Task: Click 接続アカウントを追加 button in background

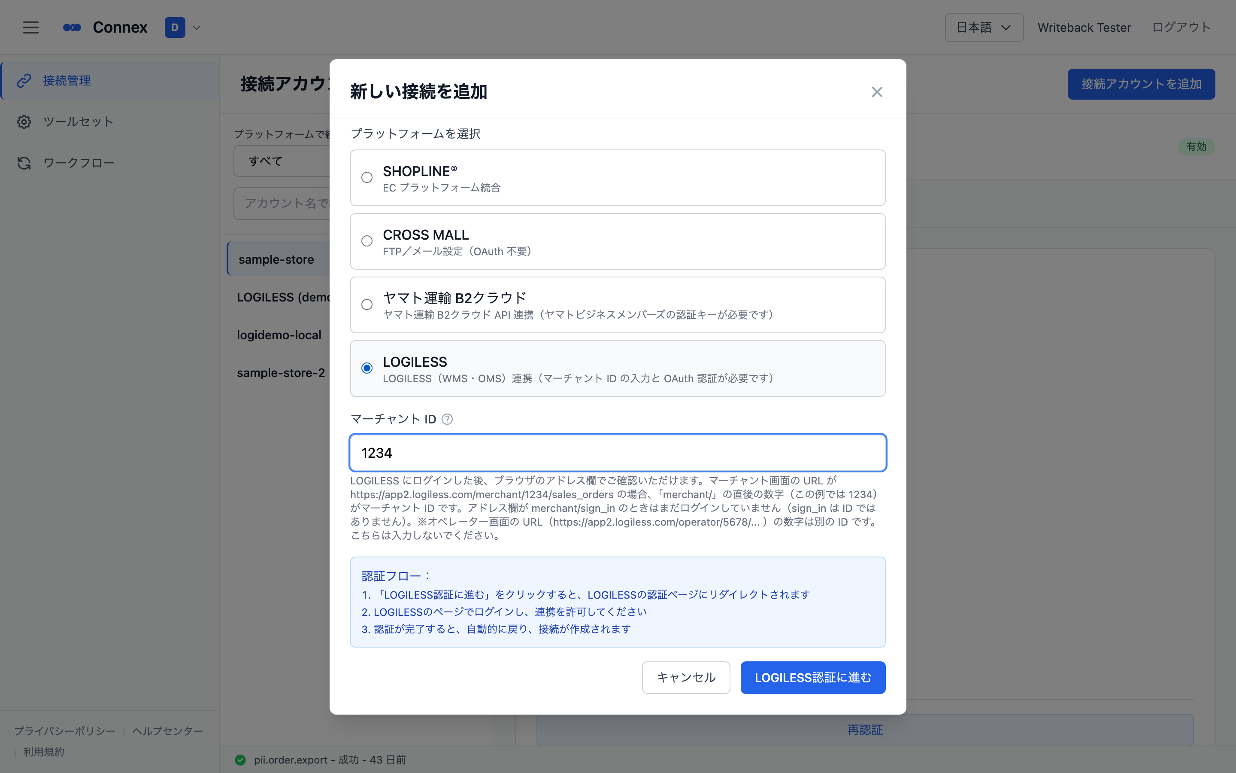Action: click(1141, 84)
